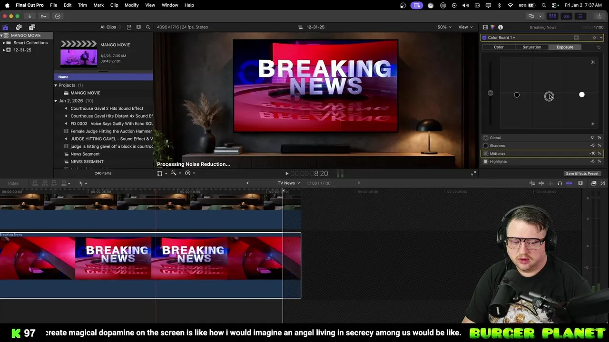This screenshot has height=342, width=609.
Task: Show or hide the Timeline panel button
Action: 566,16
